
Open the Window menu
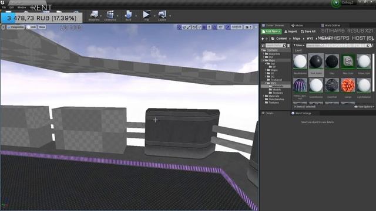22,8
